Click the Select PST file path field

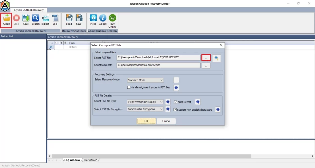tap(158, 58)
